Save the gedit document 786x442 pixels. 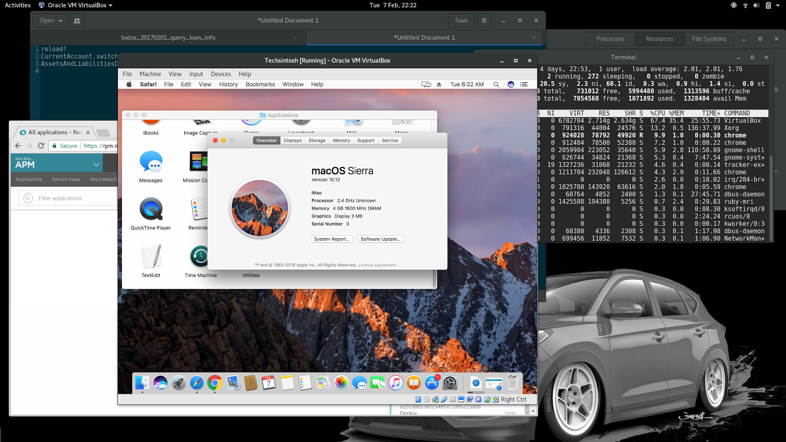pos(461,21)
